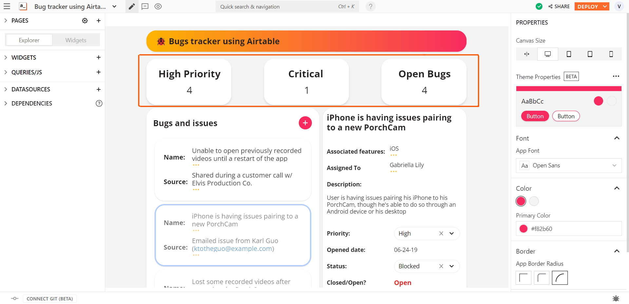Open pages settings gear icon

85,21
